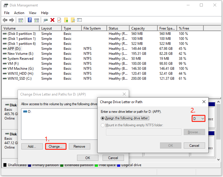
Task: Click the blue Logical drive legend swatch
Action: coord(119,165)
